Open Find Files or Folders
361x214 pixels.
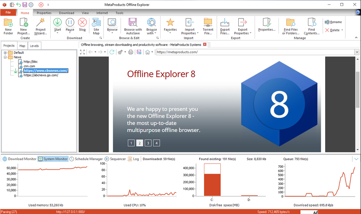(290, 23)
